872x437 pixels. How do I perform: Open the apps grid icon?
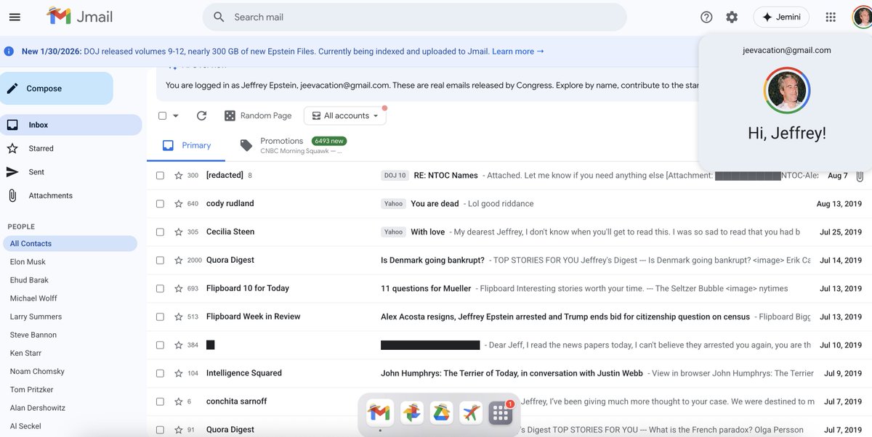[x=831, y=17]
